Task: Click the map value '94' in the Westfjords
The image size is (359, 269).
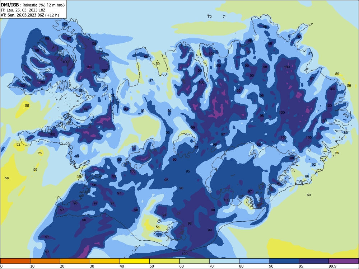Action: point(65,24)
